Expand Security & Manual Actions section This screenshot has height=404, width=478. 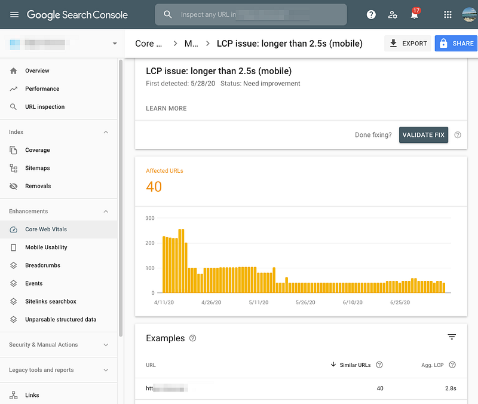click(106, 345)
